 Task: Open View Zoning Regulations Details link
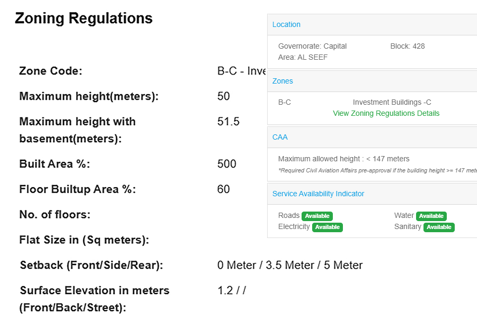click(x=386, y=113)
